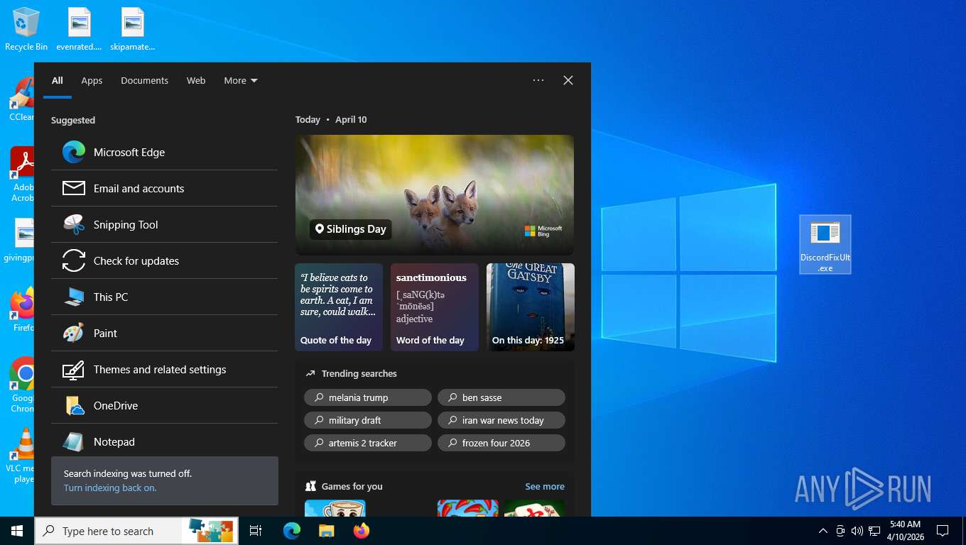Open the Word of the day card

point(435,307)
